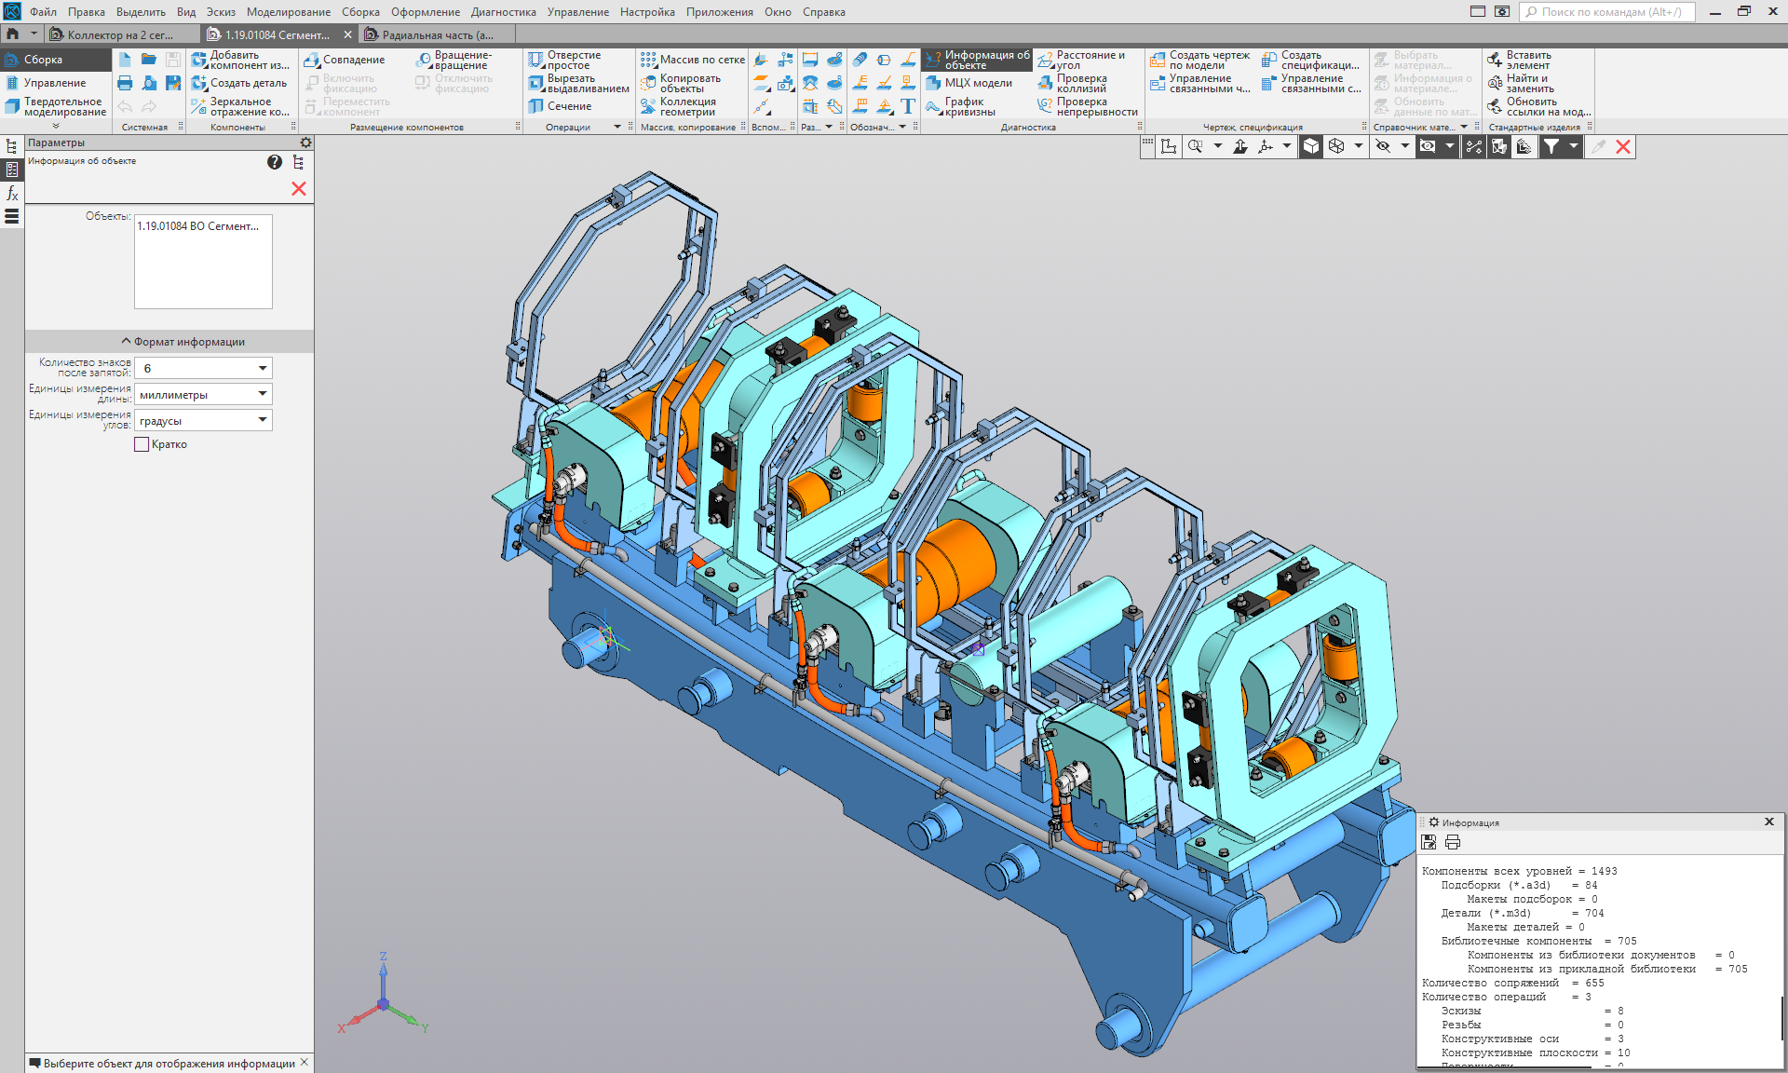Select the Проверка коллизий tool
Screen dimensions: 1788x1073
[x=1080, y=83]
